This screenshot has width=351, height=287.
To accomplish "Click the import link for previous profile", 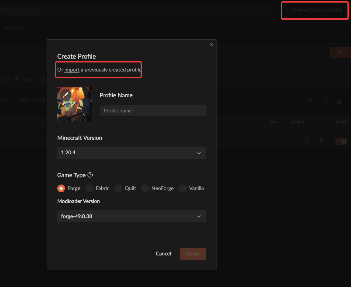I will pyautogui.click(x=72, y=70).
